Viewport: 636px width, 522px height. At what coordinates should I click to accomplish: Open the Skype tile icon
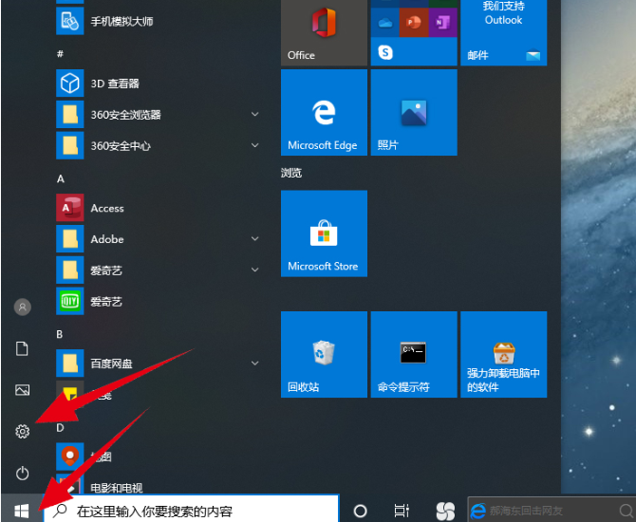point(385,52)
